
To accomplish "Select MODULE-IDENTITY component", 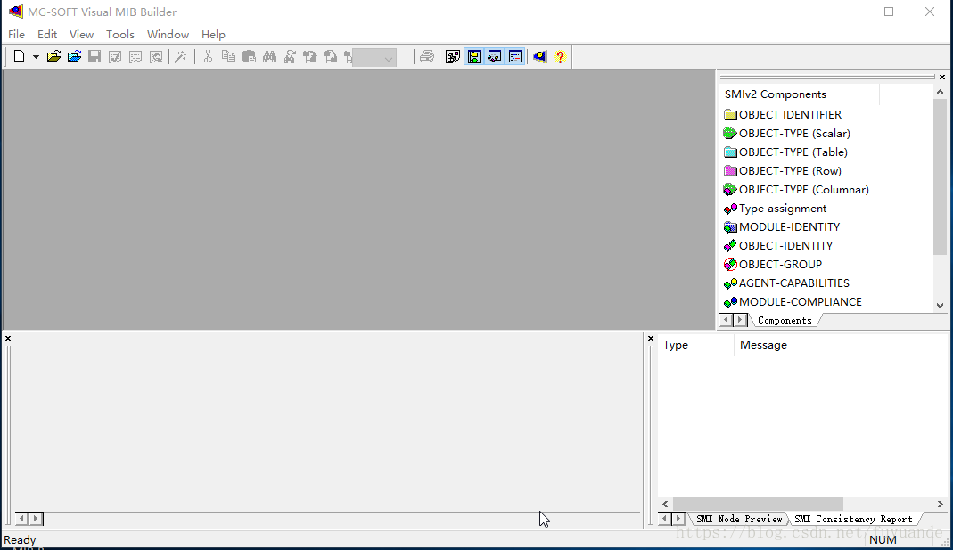I will [x=782, y=227].
